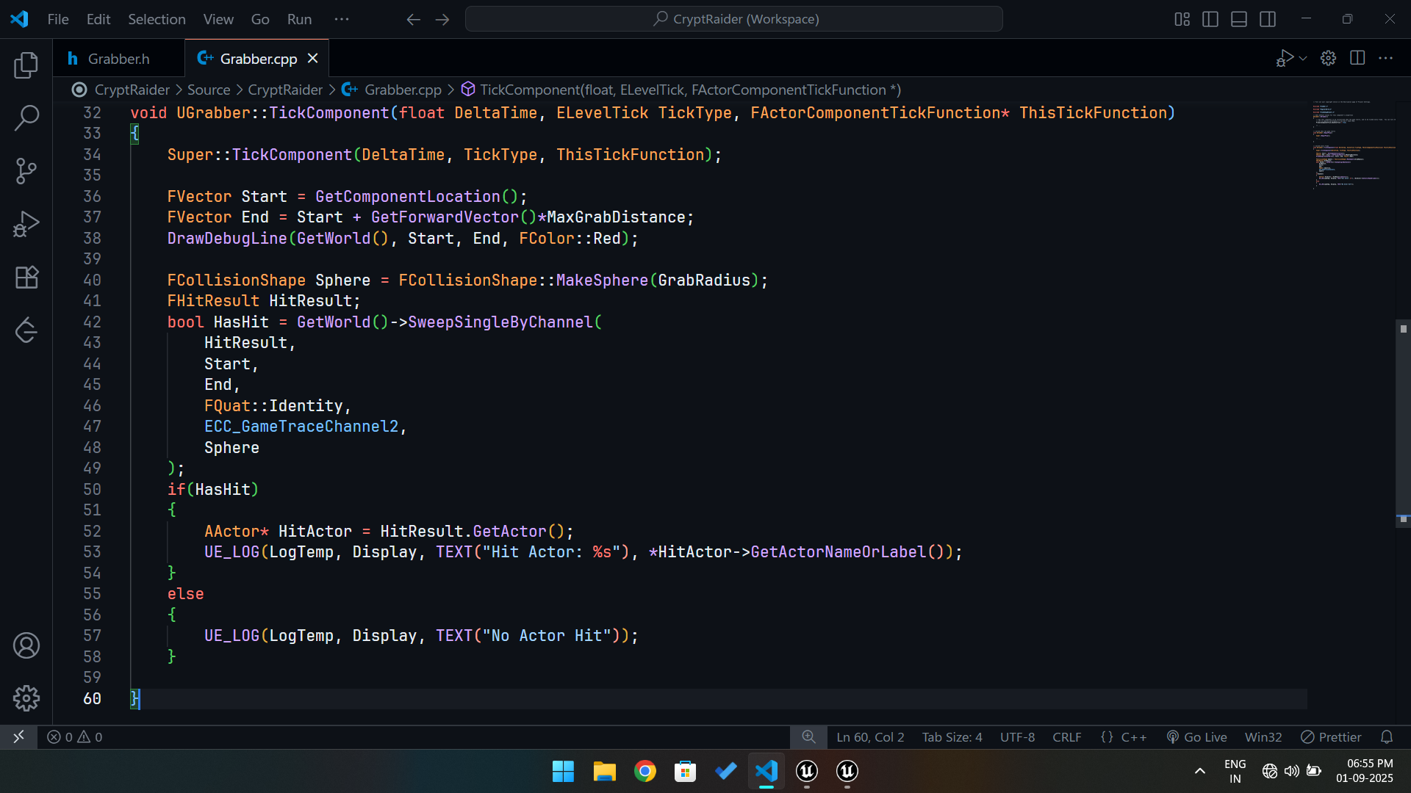Switch to the Grabber.h tab

click(x=118, y=59)
